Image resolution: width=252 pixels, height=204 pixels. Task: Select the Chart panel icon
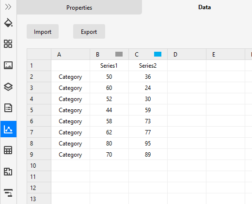tap(8, 129)
